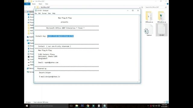Click the 'Bangladesh' text line
Viewport: 193px width, 108px height.
pyautogui.click(x=43, y=58)
